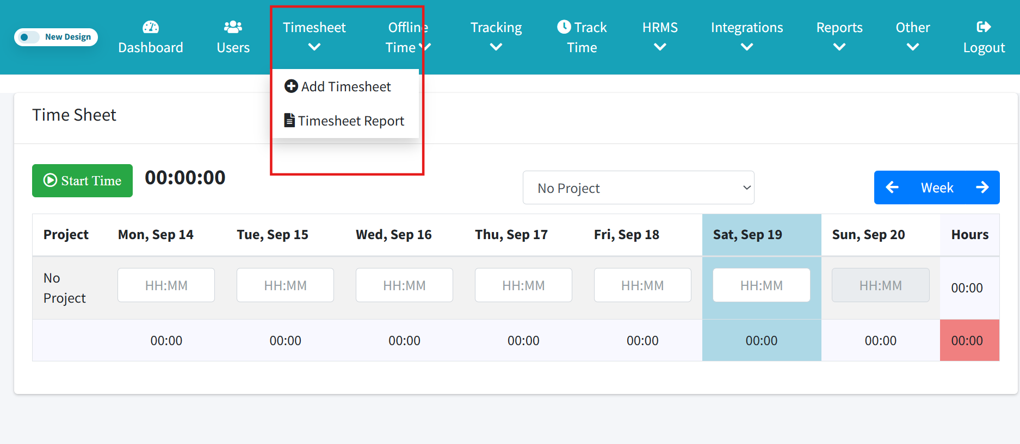Open the Integrations menu label
Screen dimensions: 1020x444
pos(747,27)
